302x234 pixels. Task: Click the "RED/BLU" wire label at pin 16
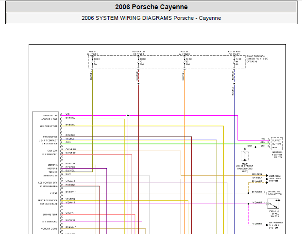(x=70, y=167)
